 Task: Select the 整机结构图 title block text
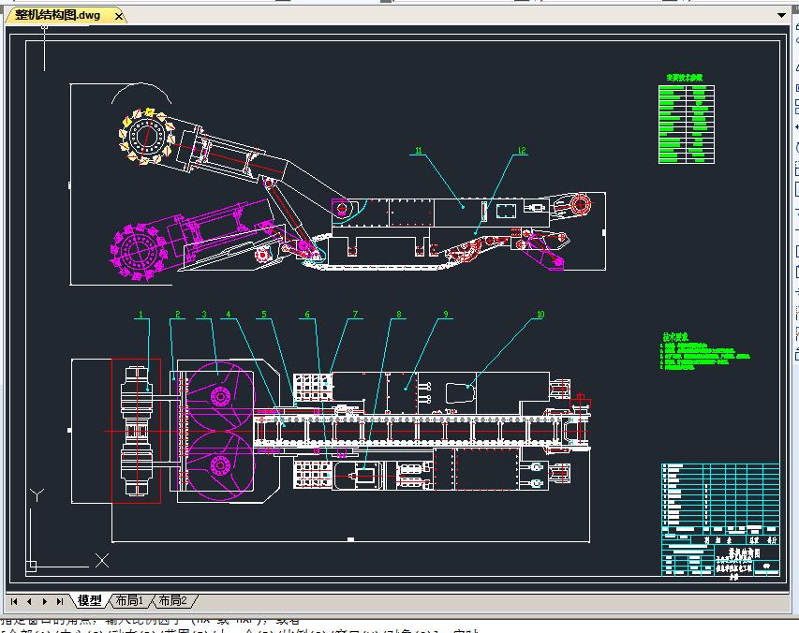pos(744,552)
